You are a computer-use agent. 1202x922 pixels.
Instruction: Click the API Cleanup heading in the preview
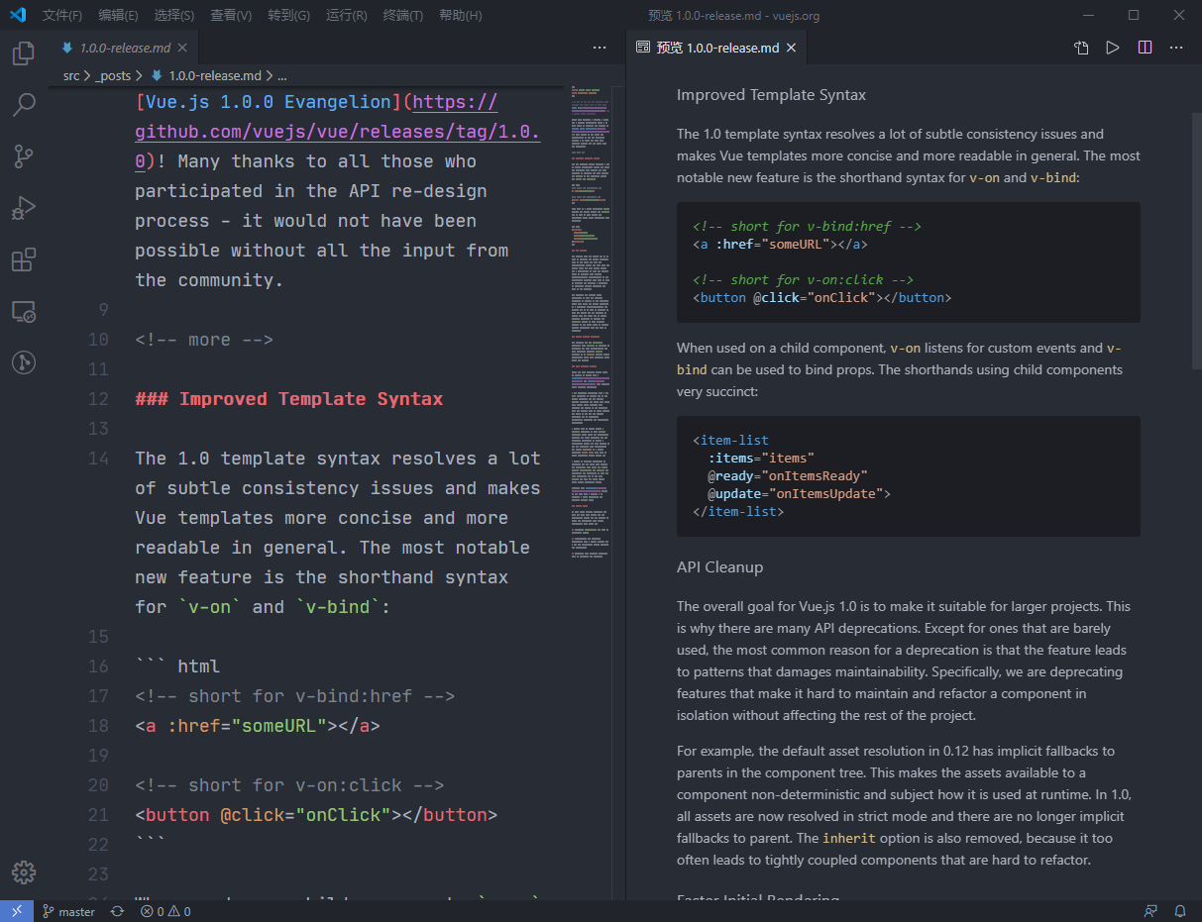(720, 567)
